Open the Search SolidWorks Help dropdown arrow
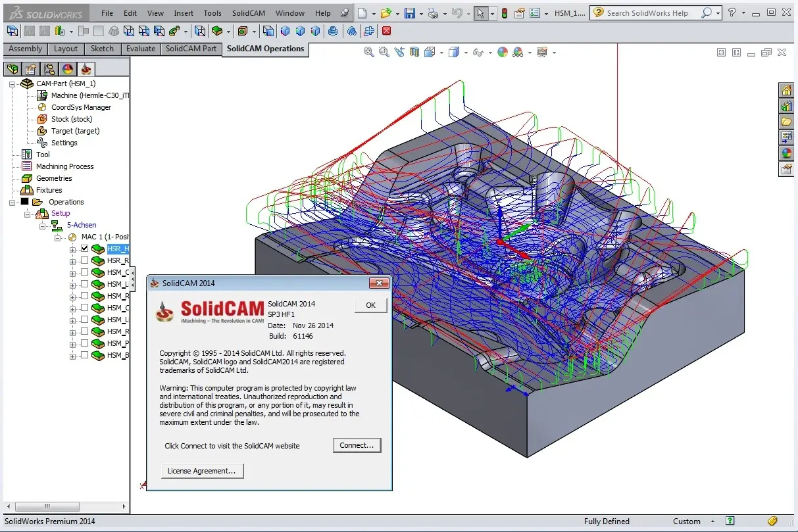 tap(718, 12)
